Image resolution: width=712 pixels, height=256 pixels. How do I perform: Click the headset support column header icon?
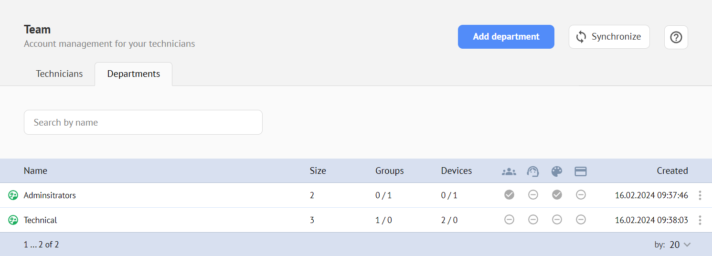click(533, 171)
